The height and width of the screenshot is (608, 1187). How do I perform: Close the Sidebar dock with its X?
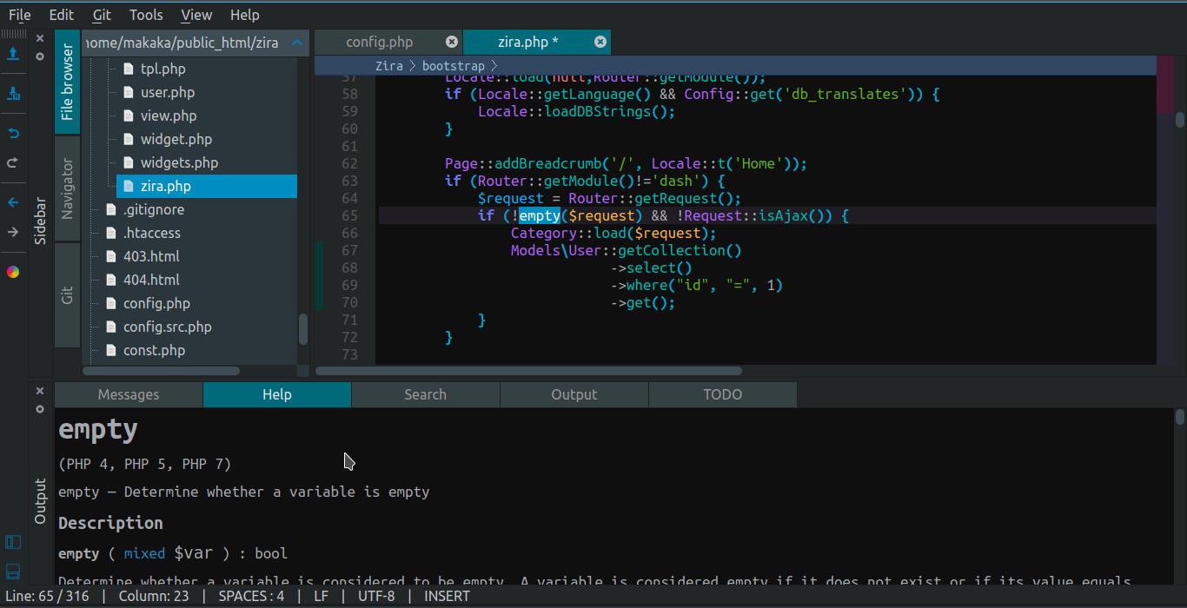[x=40, y=38]
